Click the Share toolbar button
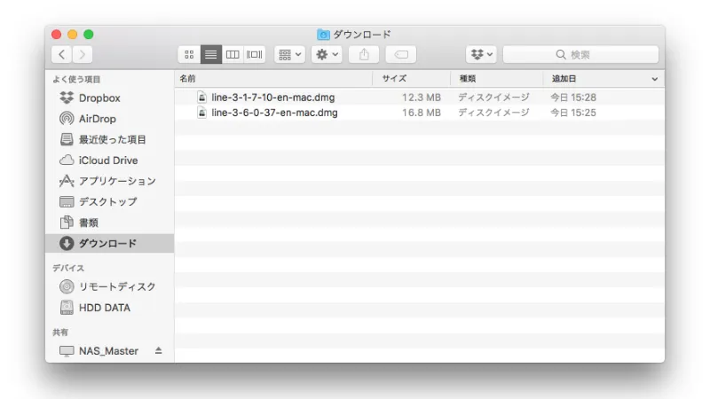This screenshot has width=710, height=399. point(364,55)
